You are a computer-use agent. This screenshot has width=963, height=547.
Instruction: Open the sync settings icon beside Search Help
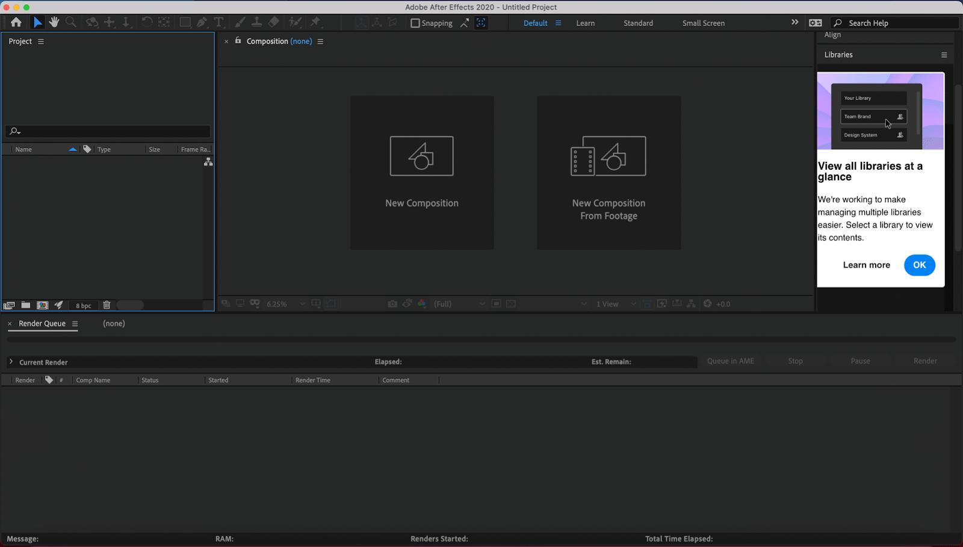815,23
